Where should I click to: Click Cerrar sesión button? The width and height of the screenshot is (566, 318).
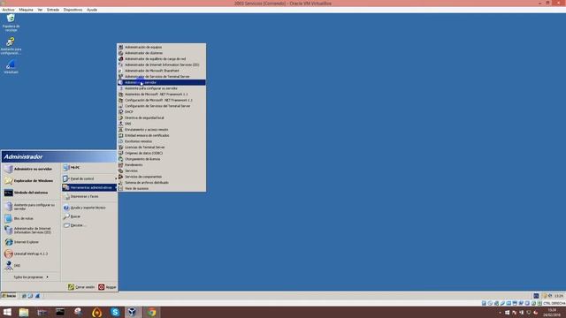coord(81,287)
